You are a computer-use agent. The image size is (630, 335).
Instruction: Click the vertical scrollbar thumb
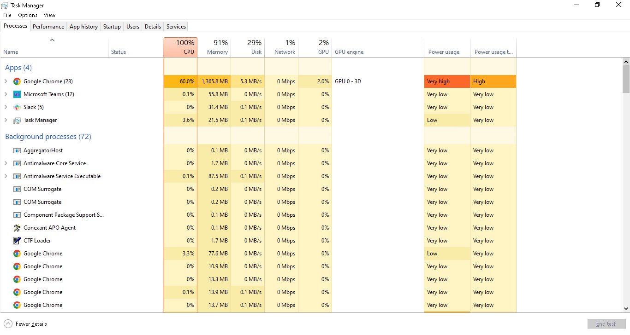(x=626, y=79)
